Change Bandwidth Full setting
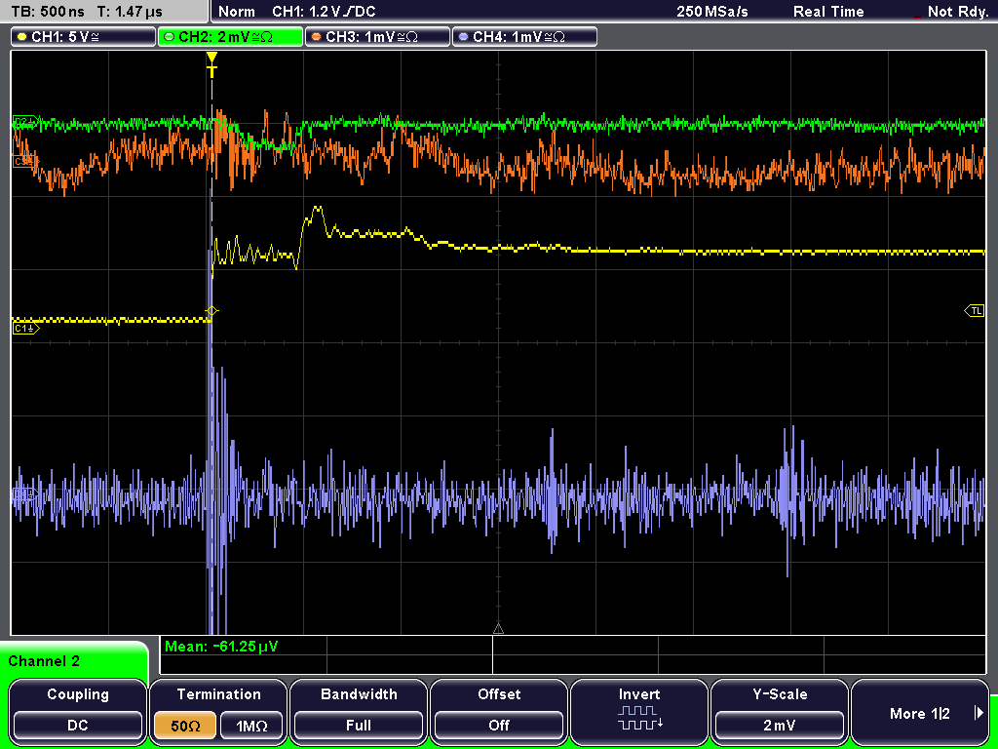 tap(359, 711)
